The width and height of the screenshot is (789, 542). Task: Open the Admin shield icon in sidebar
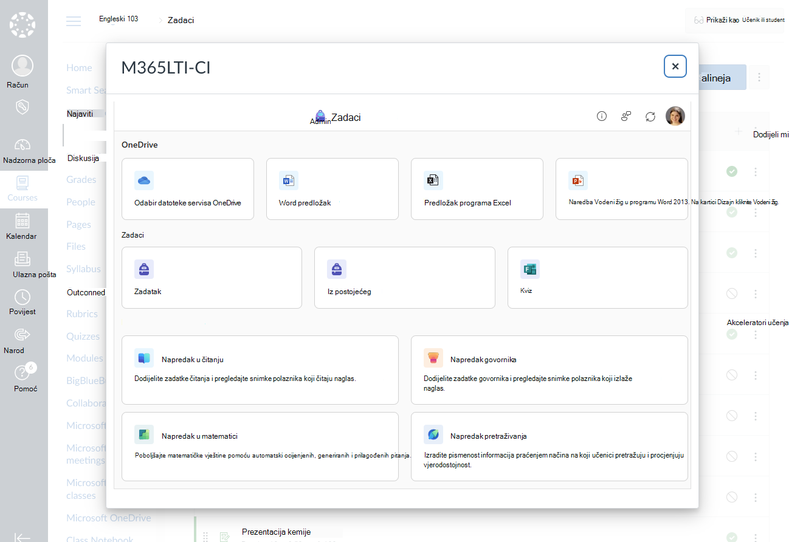pos(22,108)
